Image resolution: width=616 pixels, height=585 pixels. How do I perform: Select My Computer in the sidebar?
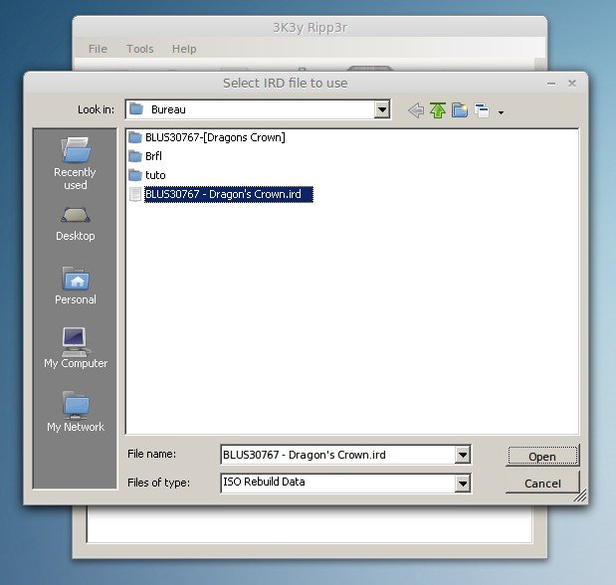coord(76,348)
